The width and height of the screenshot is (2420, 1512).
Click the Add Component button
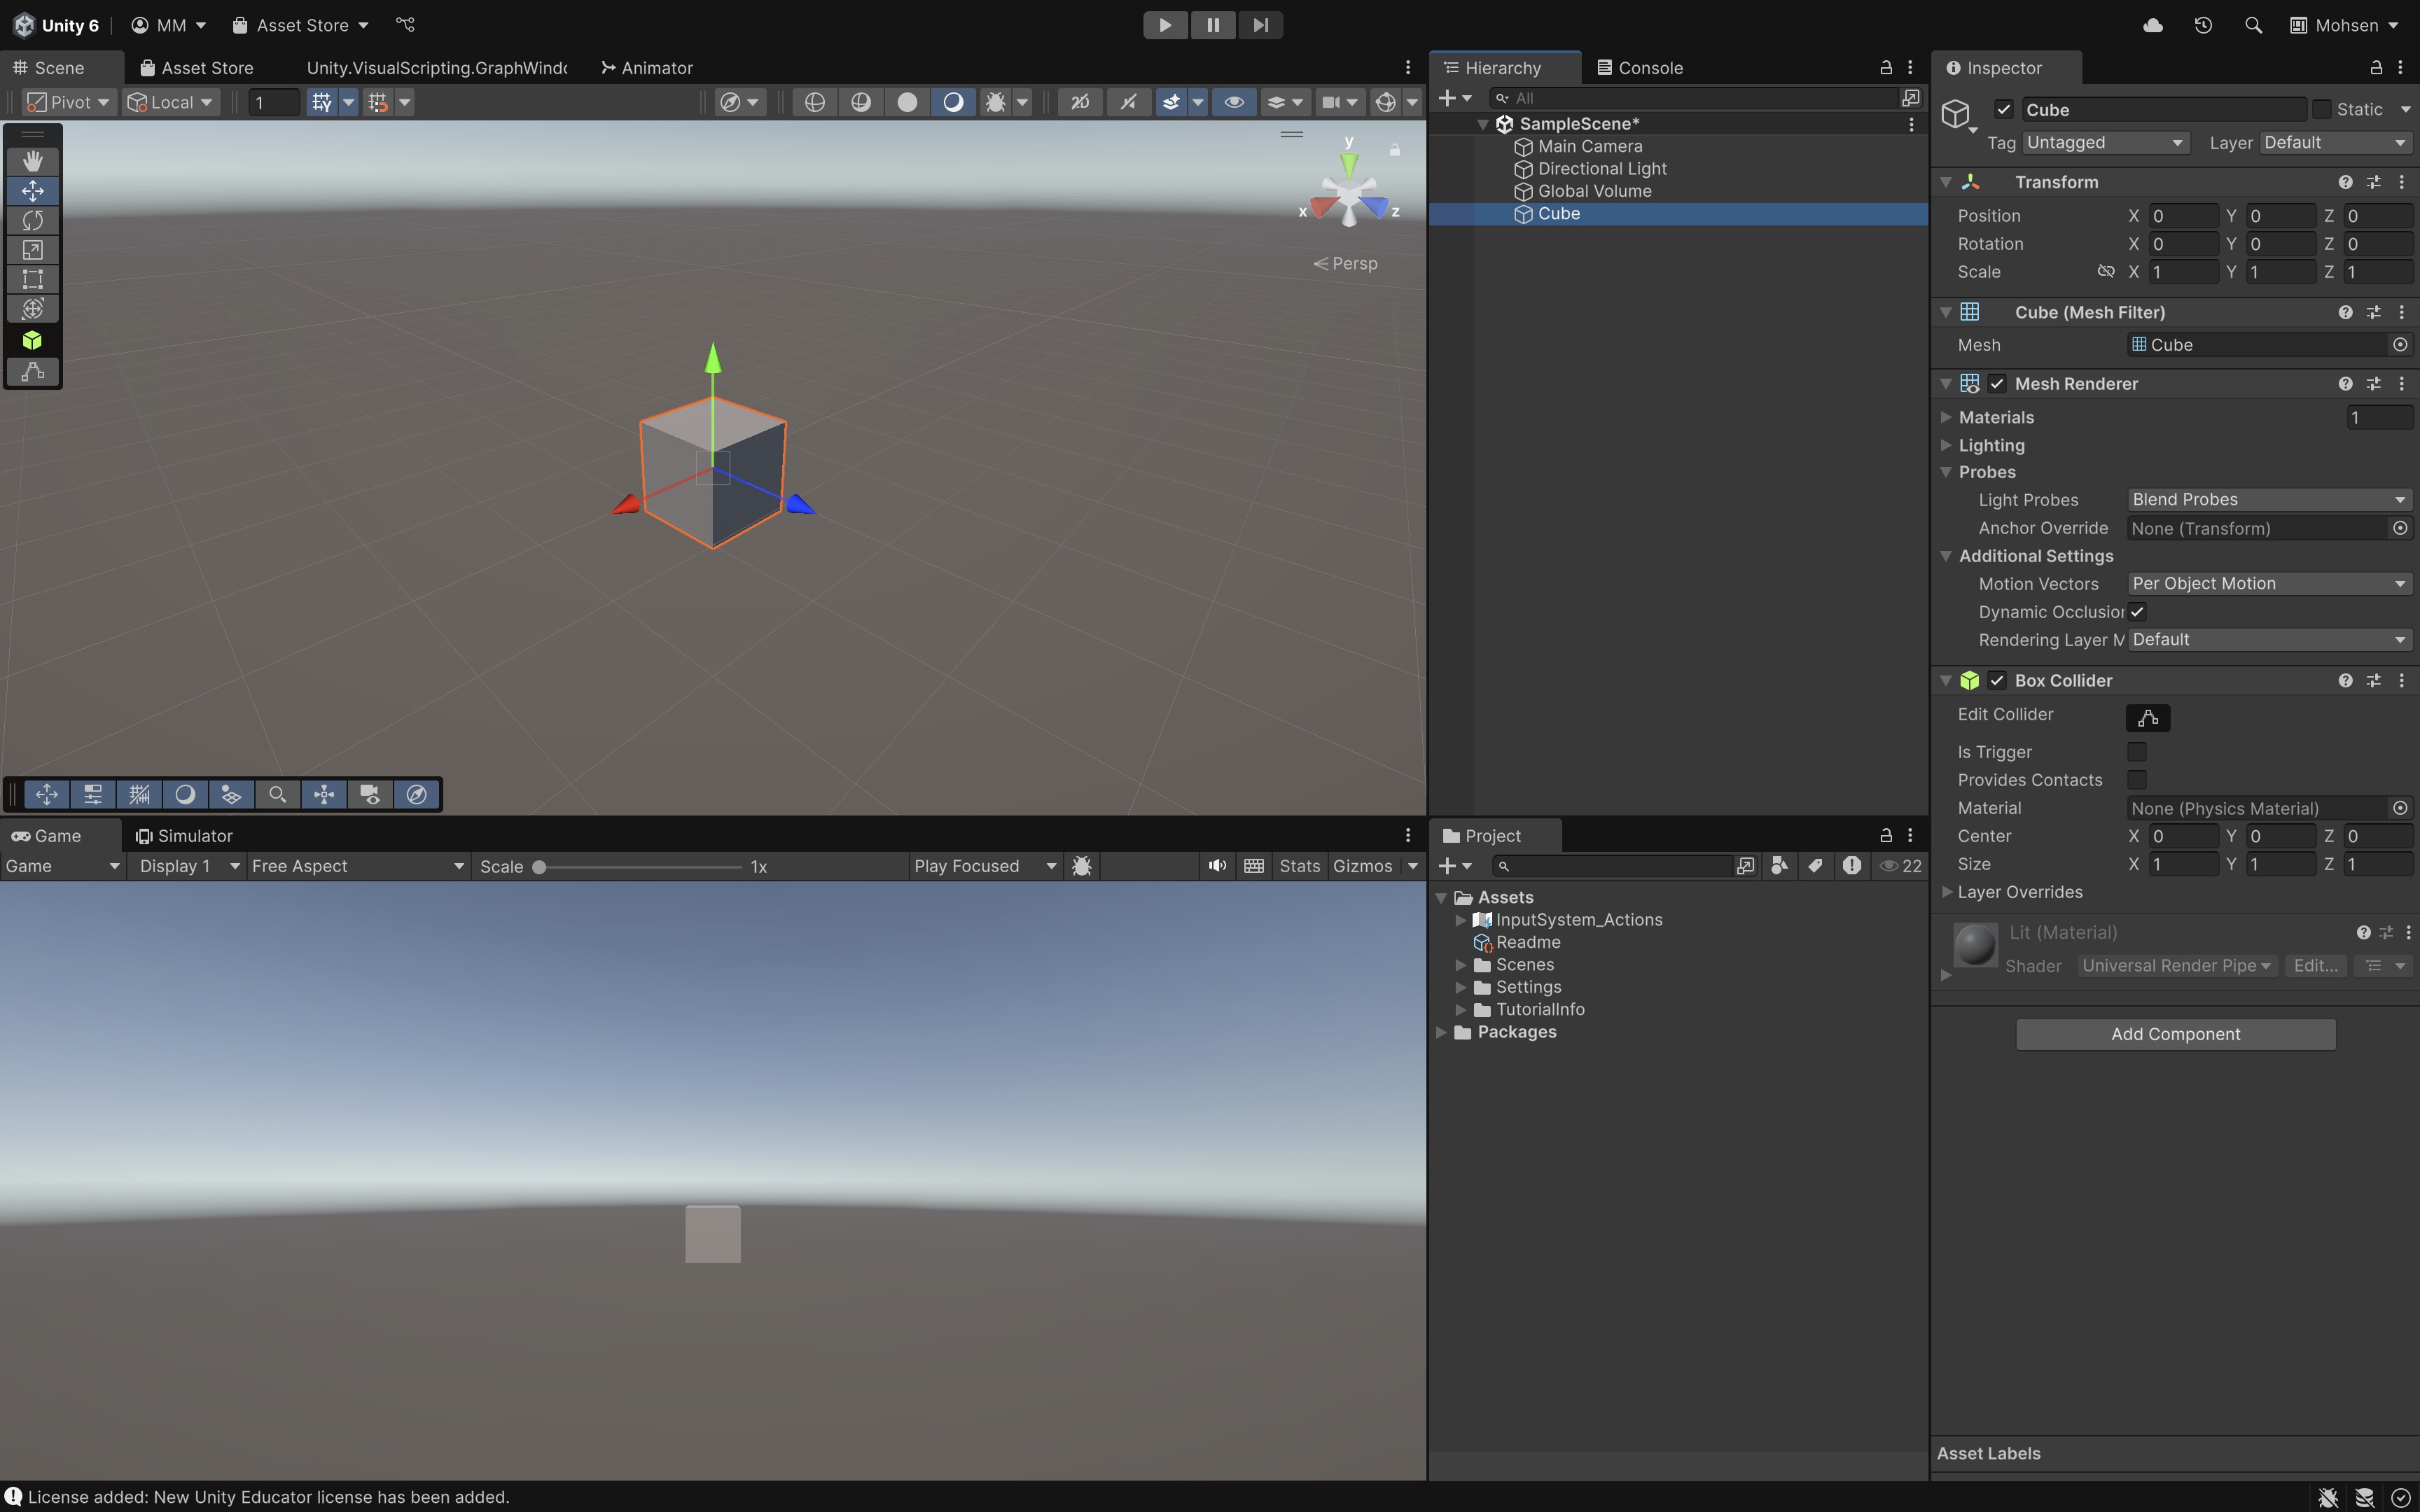click(x=2175, y=1034)
